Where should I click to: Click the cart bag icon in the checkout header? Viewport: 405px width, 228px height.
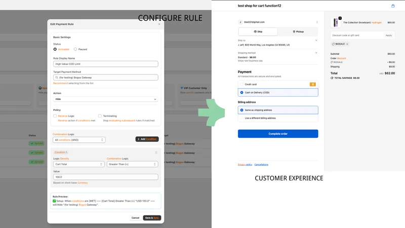point(393,6)
